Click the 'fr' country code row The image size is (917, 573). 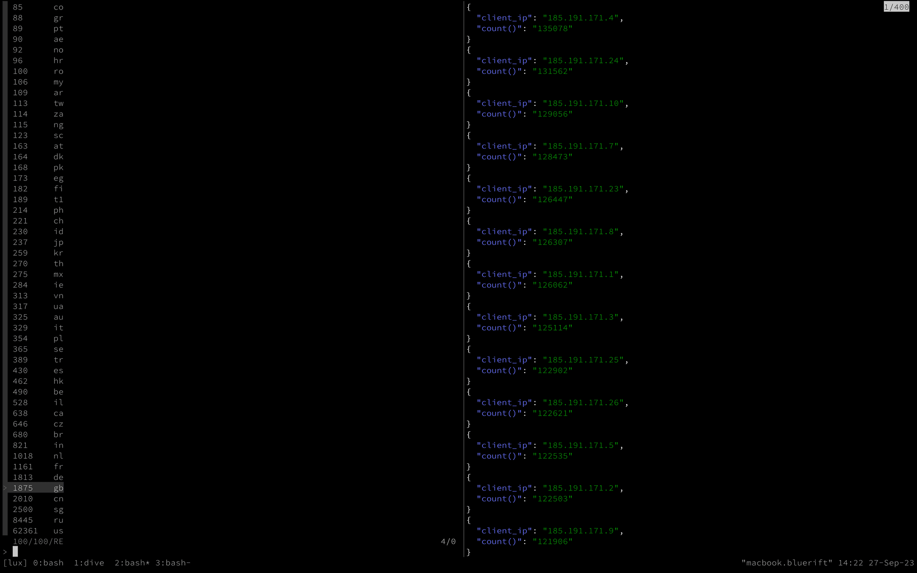pos(57,467)
